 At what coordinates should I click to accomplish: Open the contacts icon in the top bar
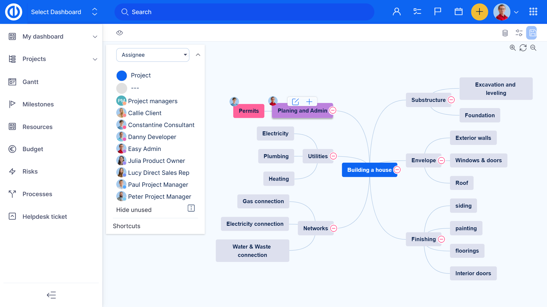pos(397,12)
